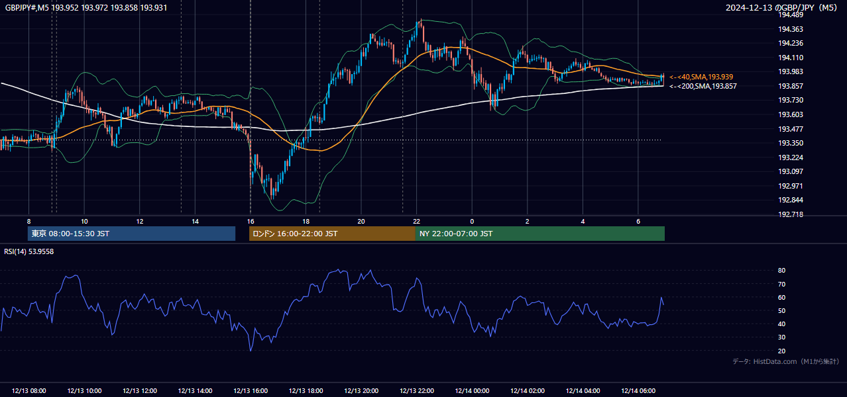
Task: Click the 12/14 04:00 date label
Action: tap(583, 391)
